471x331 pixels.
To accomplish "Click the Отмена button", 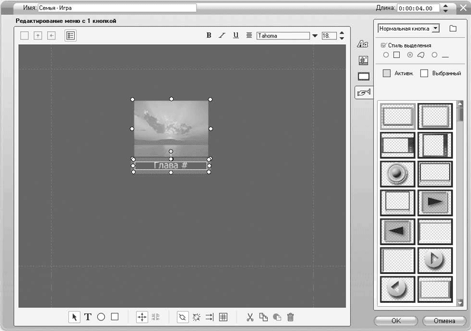I will point(445,321).
